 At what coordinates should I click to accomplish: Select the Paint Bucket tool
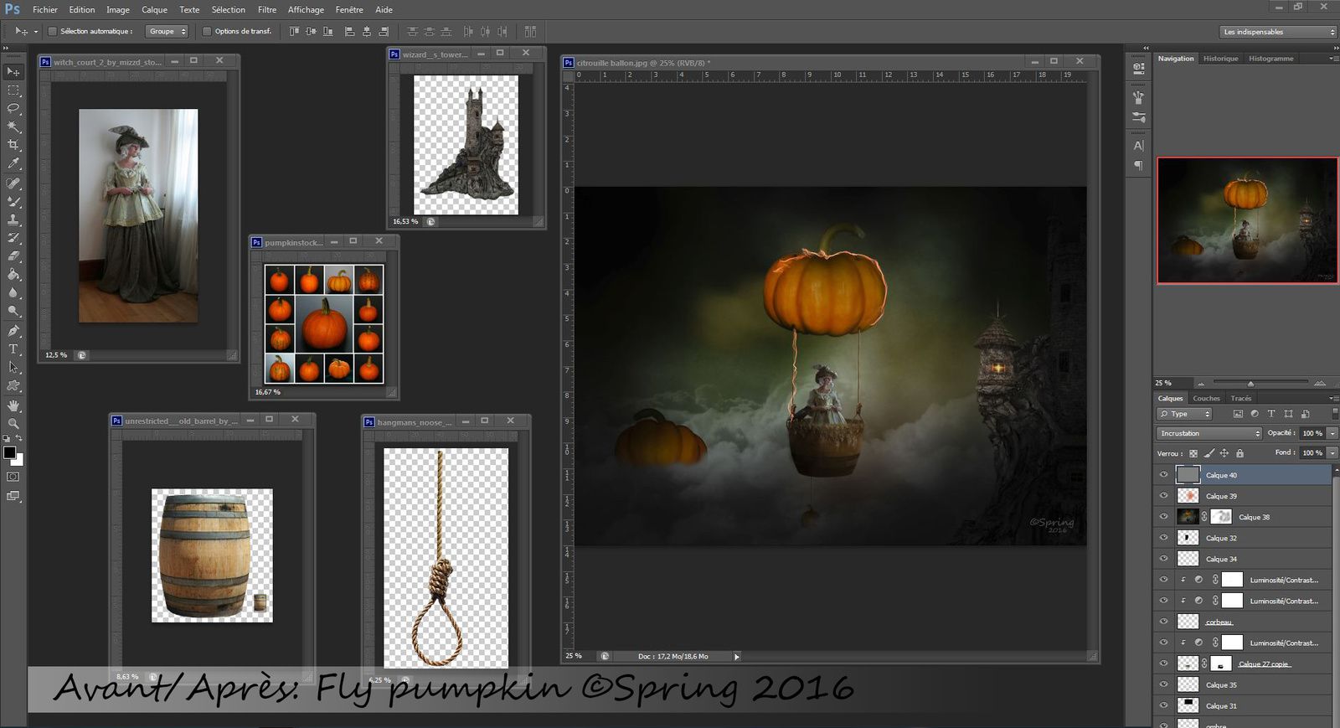13,275
